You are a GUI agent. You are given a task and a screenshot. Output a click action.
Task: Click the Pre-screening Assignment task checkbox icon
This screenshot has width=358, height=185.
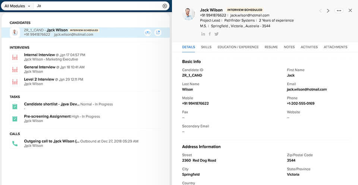click(x=15, y=119)
